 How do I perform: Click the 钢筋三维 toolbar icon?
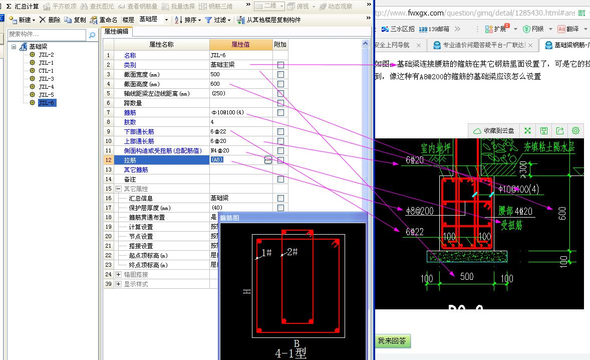[x=203, y=7]
